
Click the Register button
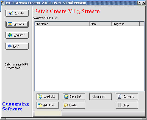[17, 35]
